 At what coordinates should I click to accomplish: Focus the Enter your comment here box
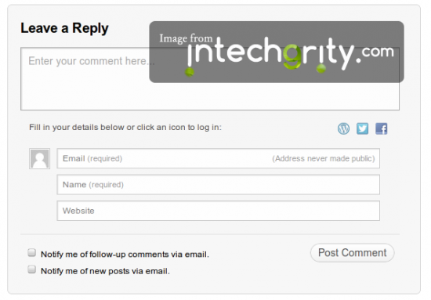pos(210,79)
